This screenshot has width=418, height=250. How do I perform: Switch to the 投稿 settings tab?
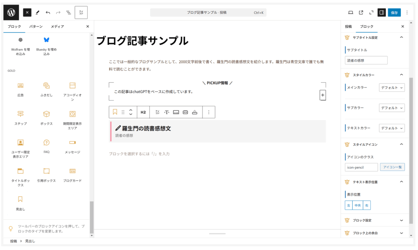[x=348, y=26]
